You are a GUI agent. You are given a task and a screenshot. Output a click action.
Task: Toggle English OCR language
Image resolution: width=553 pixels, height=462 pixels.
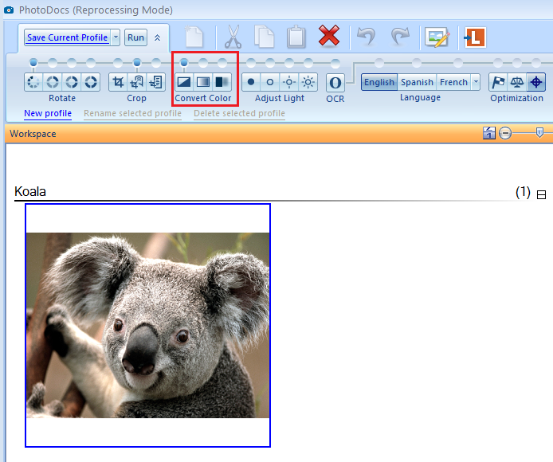point(379,82)
